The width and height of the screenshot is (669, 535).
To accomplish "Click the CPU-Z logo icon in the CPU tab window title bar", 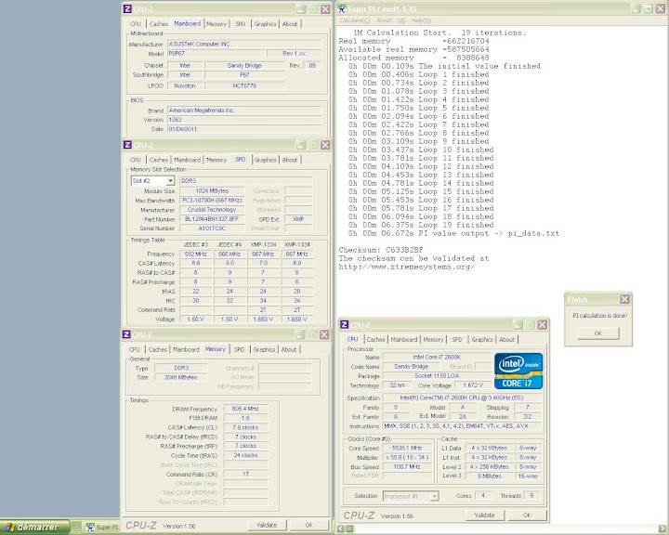I will tap(345, 325).
